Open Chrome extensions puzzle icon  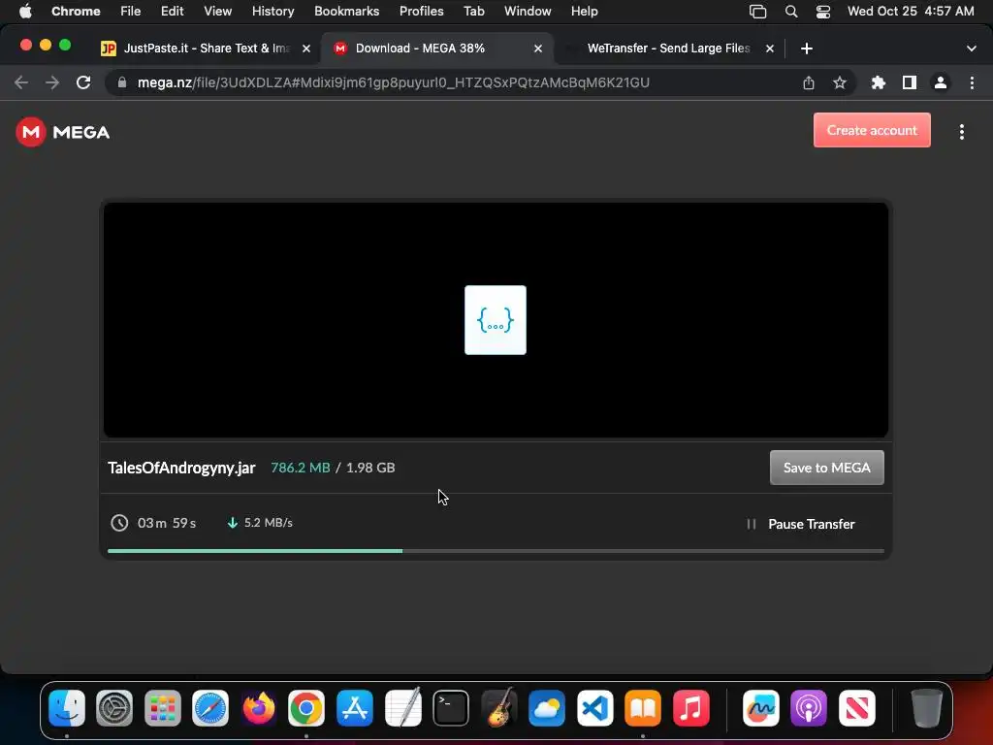click(878, 82)
